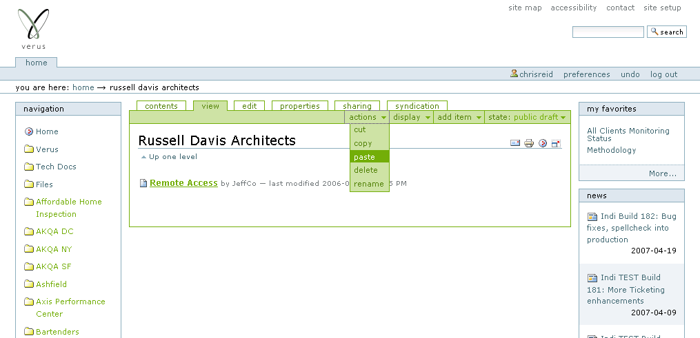The height and width of the screenshot is (338, 700).
Task: Click the Tech Docs folder icon
Action: point(29,167)
